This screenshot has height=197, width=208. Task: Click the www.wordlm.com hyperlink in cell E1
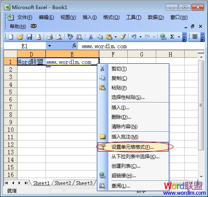pyautogui.click(x=69, y=62)
